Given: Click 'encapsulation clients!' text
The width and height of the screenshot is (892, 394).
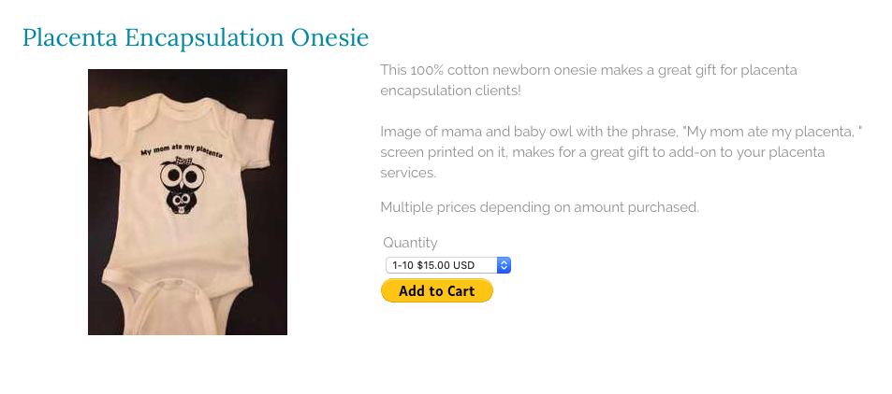Looking at the screenshot, I should click(450, 91).
